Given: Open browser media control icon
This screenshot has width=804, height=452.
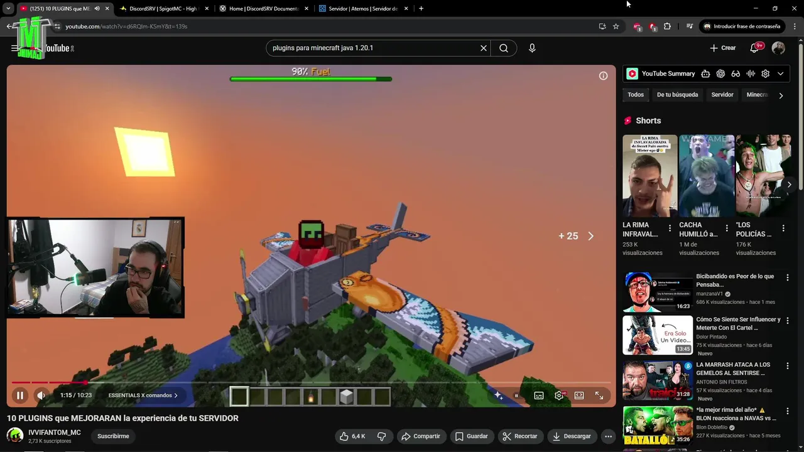Looking at the screenshot, I should 690,26.
